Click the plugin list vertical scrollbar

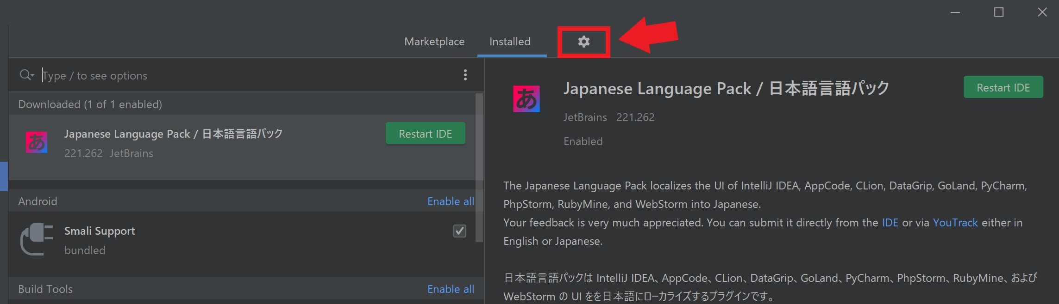pos(479,166)
